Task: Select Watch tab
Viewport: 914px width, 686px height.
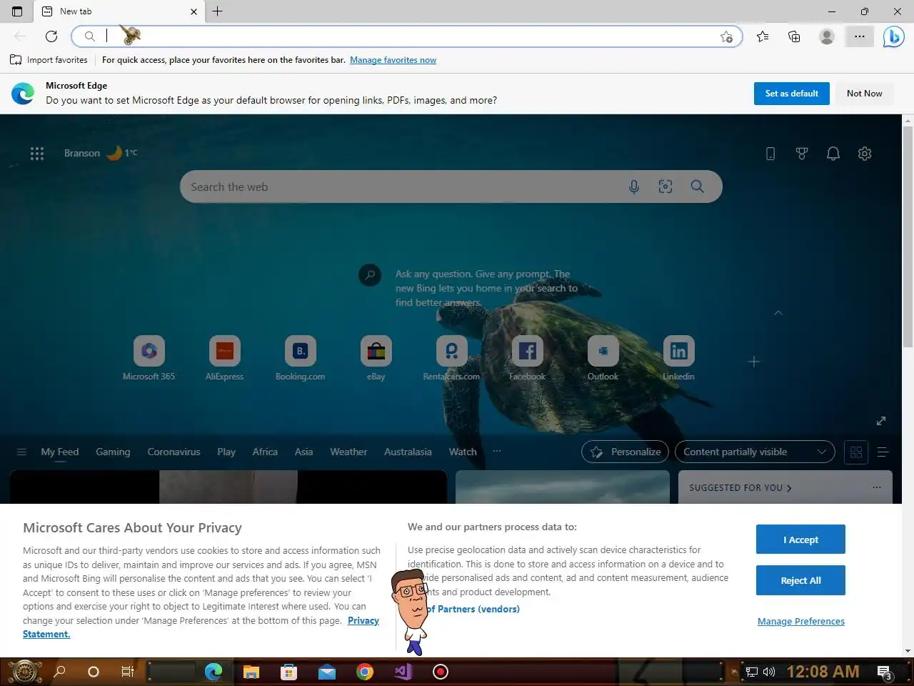Action: pyautogui.click(x=463, y=452)
